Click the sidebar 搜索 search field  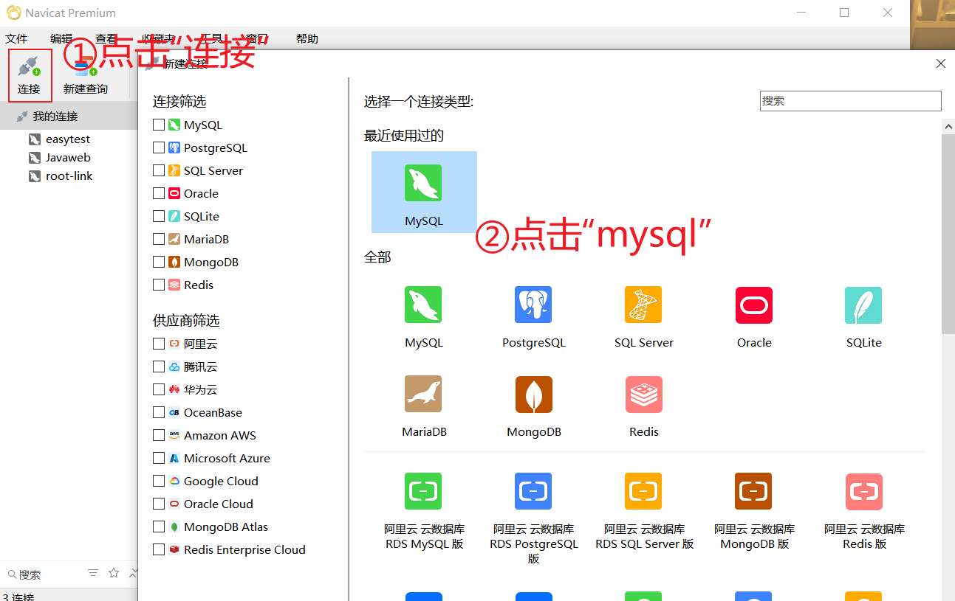click(x=43, y=574)
